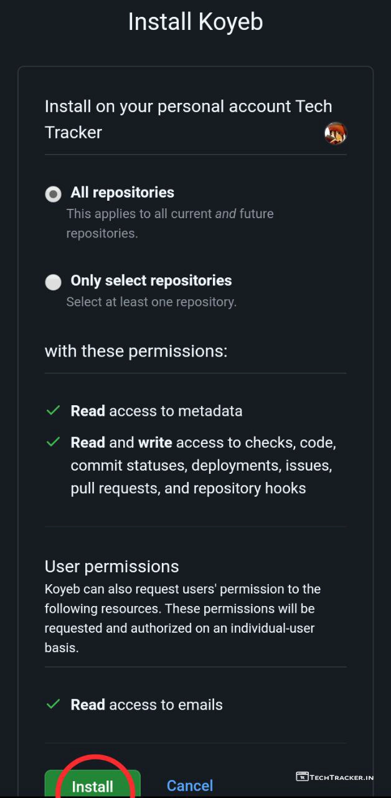
Task: Select the All repositories radio button
Action: [54, 194]
